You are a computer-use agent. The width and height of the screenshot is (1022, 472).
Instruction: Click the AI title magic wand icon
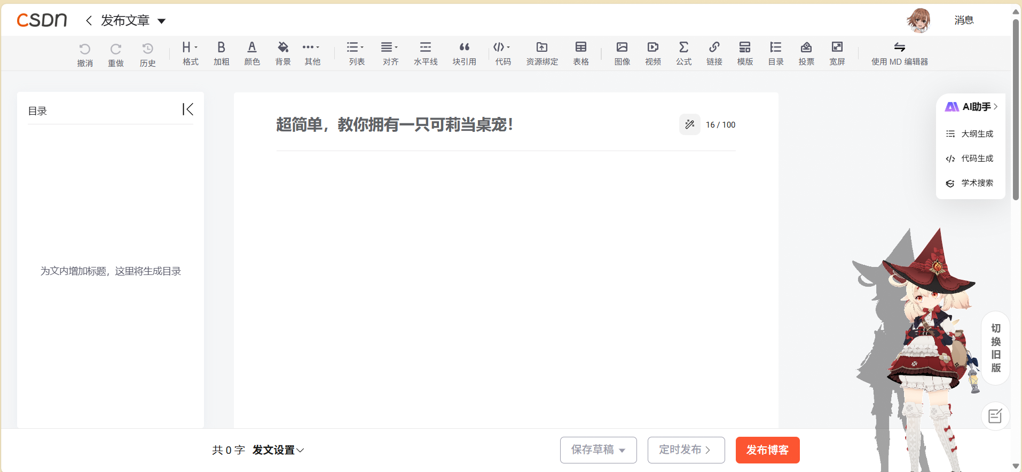pos(690,124)
